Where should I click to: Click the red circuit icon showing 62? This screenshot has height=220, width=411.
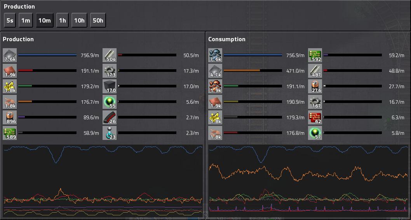[x=315, y=117]
